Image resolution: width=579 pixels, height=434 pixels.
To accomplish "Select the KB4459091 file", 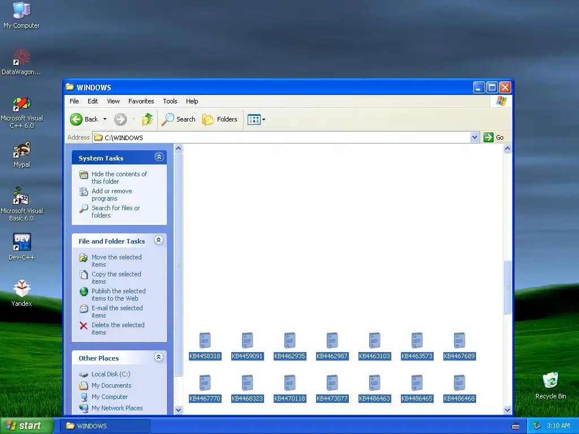I will coord(248,346).
